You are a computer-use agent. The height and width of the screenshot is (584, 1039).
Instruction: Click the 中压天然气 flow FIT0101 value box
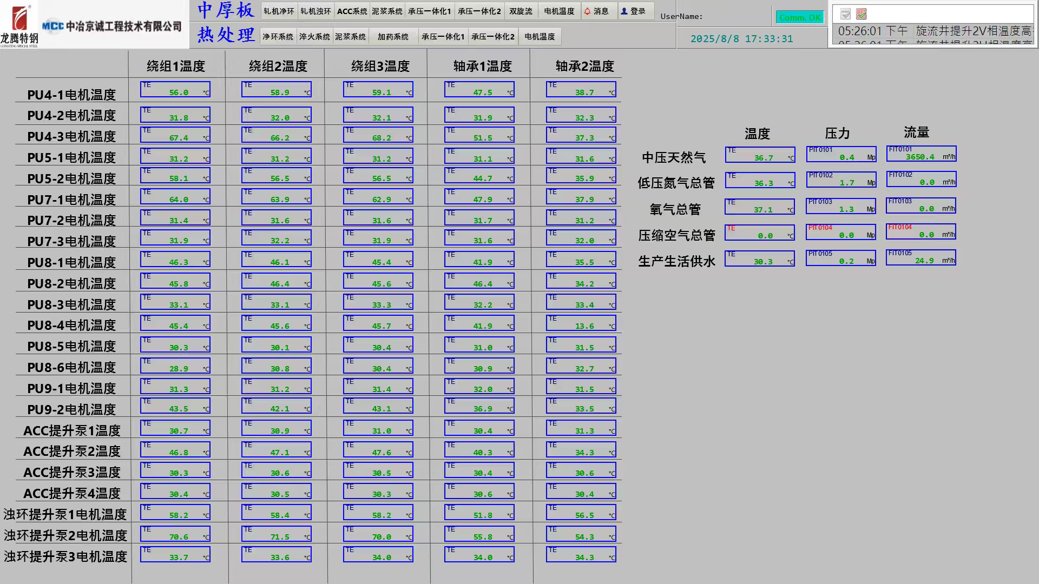pyautogui.click(x=921, y=154)
